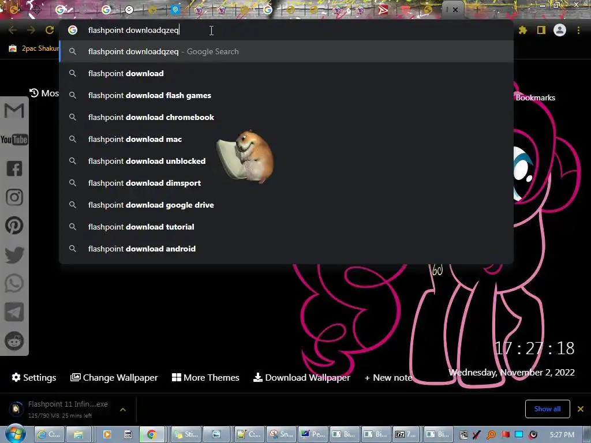
Task: Open the Telegram sidebar shortcut
Action: (x=14, y=312)
